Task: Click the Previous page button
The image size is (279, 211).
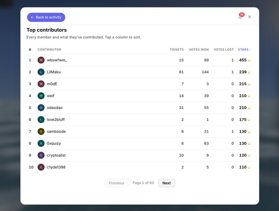Action: tap(117, 183)
